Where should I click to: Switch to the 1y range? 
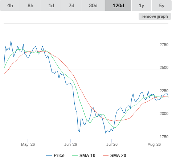(x=142, y=5)
